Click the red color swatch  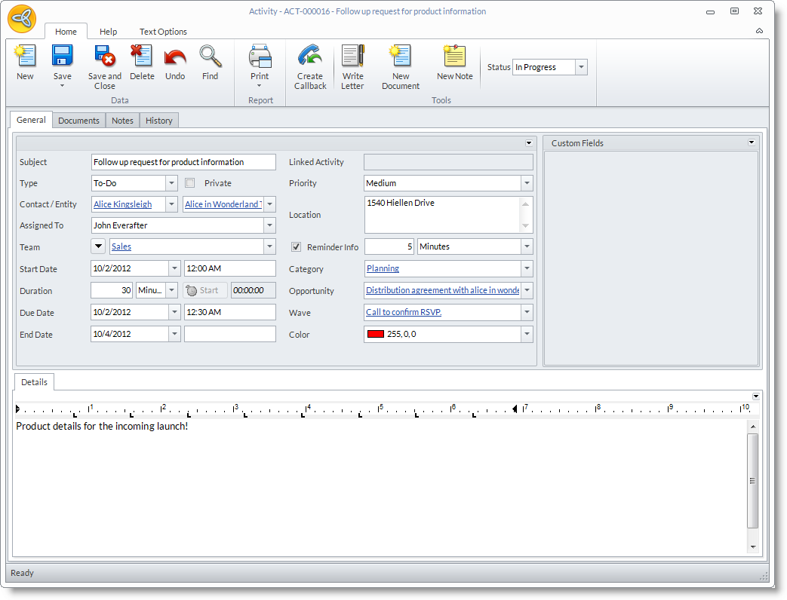click(375, 334)
